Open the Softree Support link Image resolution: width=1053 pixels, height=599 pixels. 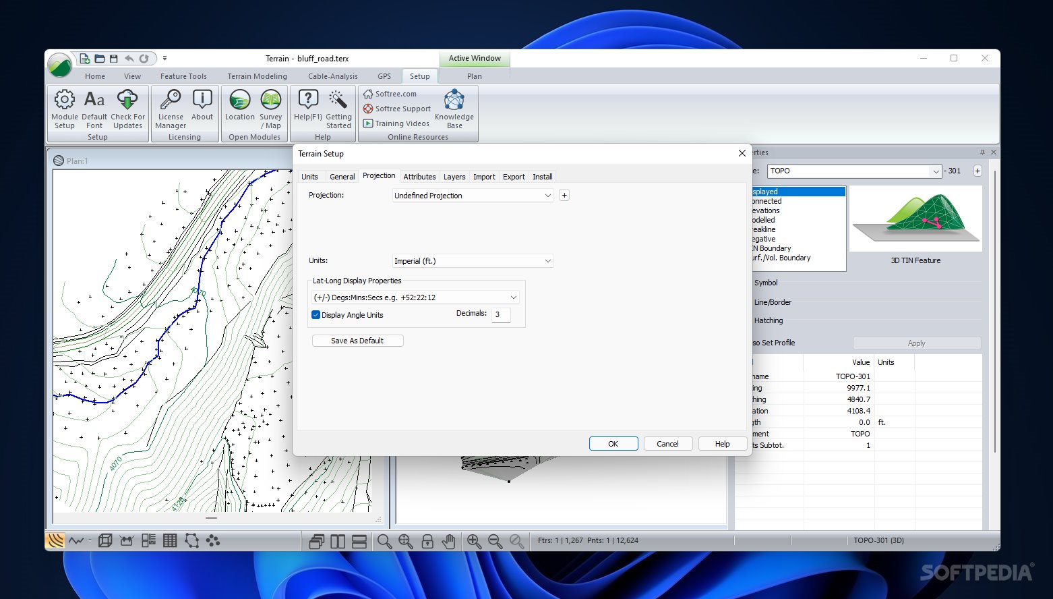(397, 109)
